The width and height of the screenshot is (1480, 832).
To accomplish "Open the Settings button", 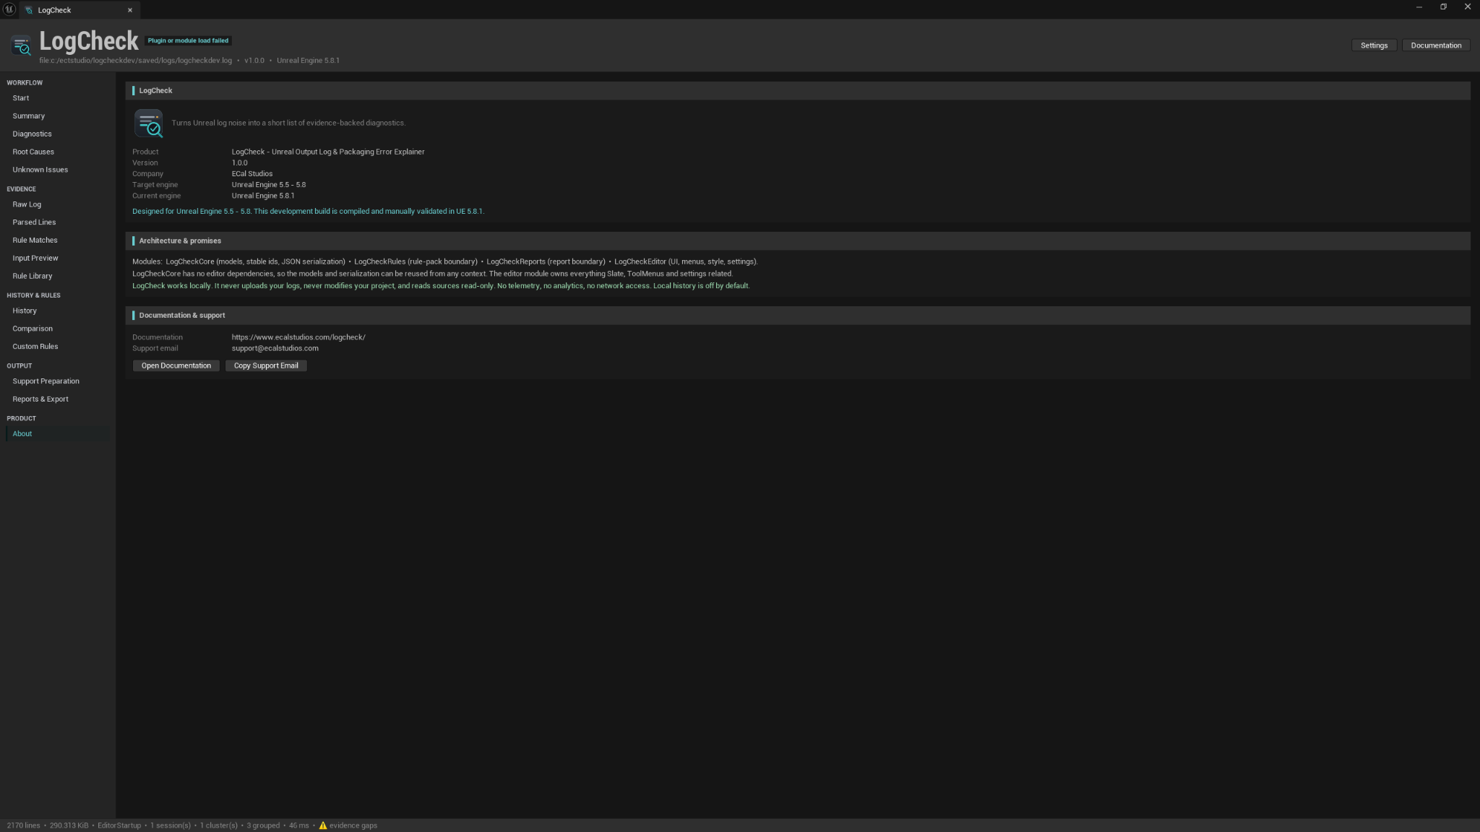I will (1374, 45).
